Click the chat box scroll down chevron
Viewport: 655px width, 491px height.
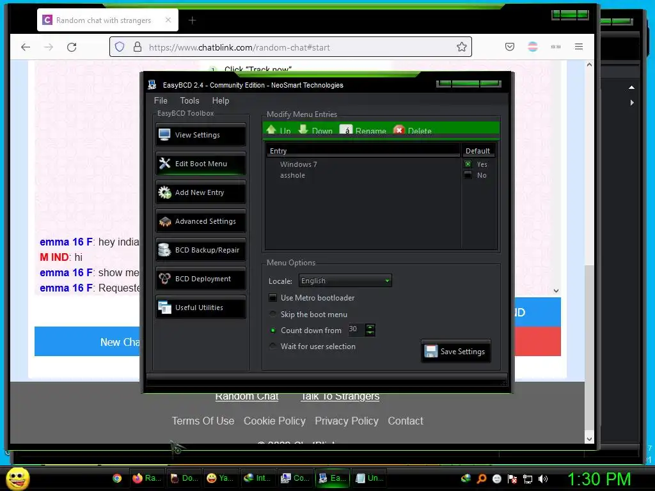(556, 291)
